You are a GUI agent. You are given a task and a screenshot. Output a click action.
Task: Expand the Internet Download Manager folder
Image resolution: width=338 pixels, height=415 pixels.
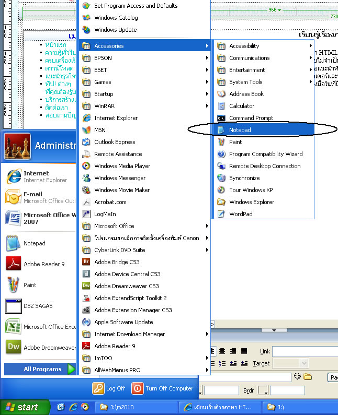[x=144, y=334]
